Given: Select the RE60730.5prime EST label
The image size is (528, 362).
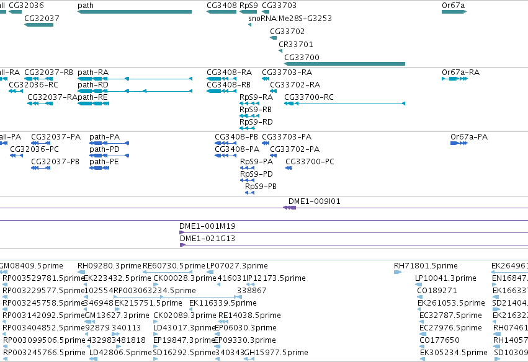Looking at the screenshot, I should pyautogui.click(x=174, y=266).
